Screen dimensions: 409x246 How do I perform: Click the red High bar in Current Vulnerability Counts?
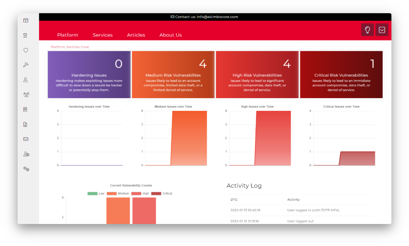[x=144, y=210]
